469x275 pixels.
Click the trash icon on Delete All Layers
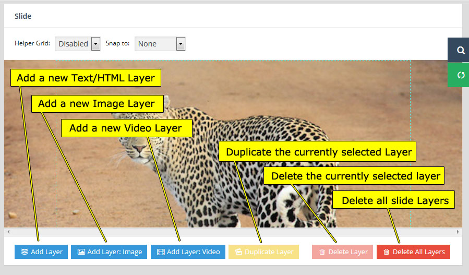pos(386,252)
